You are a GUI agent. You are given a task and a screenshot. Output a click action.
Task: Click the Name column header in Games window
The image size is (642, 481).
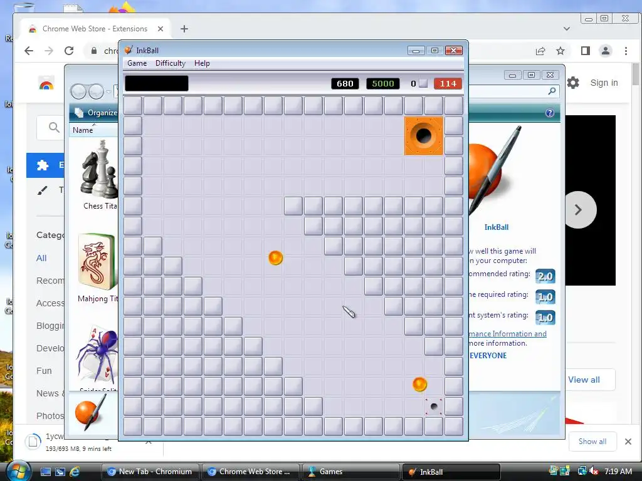[83, 130]
